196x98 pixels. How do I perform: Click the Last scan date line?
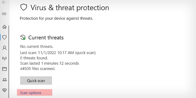58,53
